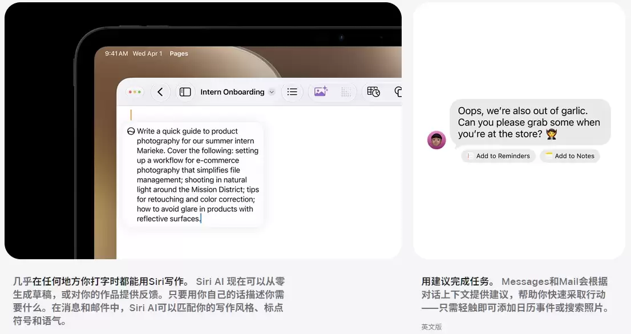Click the sender's memoji avatar
631x334 pixels.
click(x=436, y=140)
